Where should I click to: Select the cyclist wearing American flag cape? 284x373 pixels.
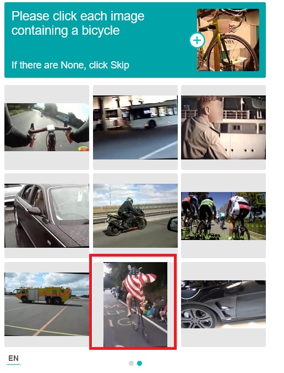pyautogui.click(x=135, y=305)
